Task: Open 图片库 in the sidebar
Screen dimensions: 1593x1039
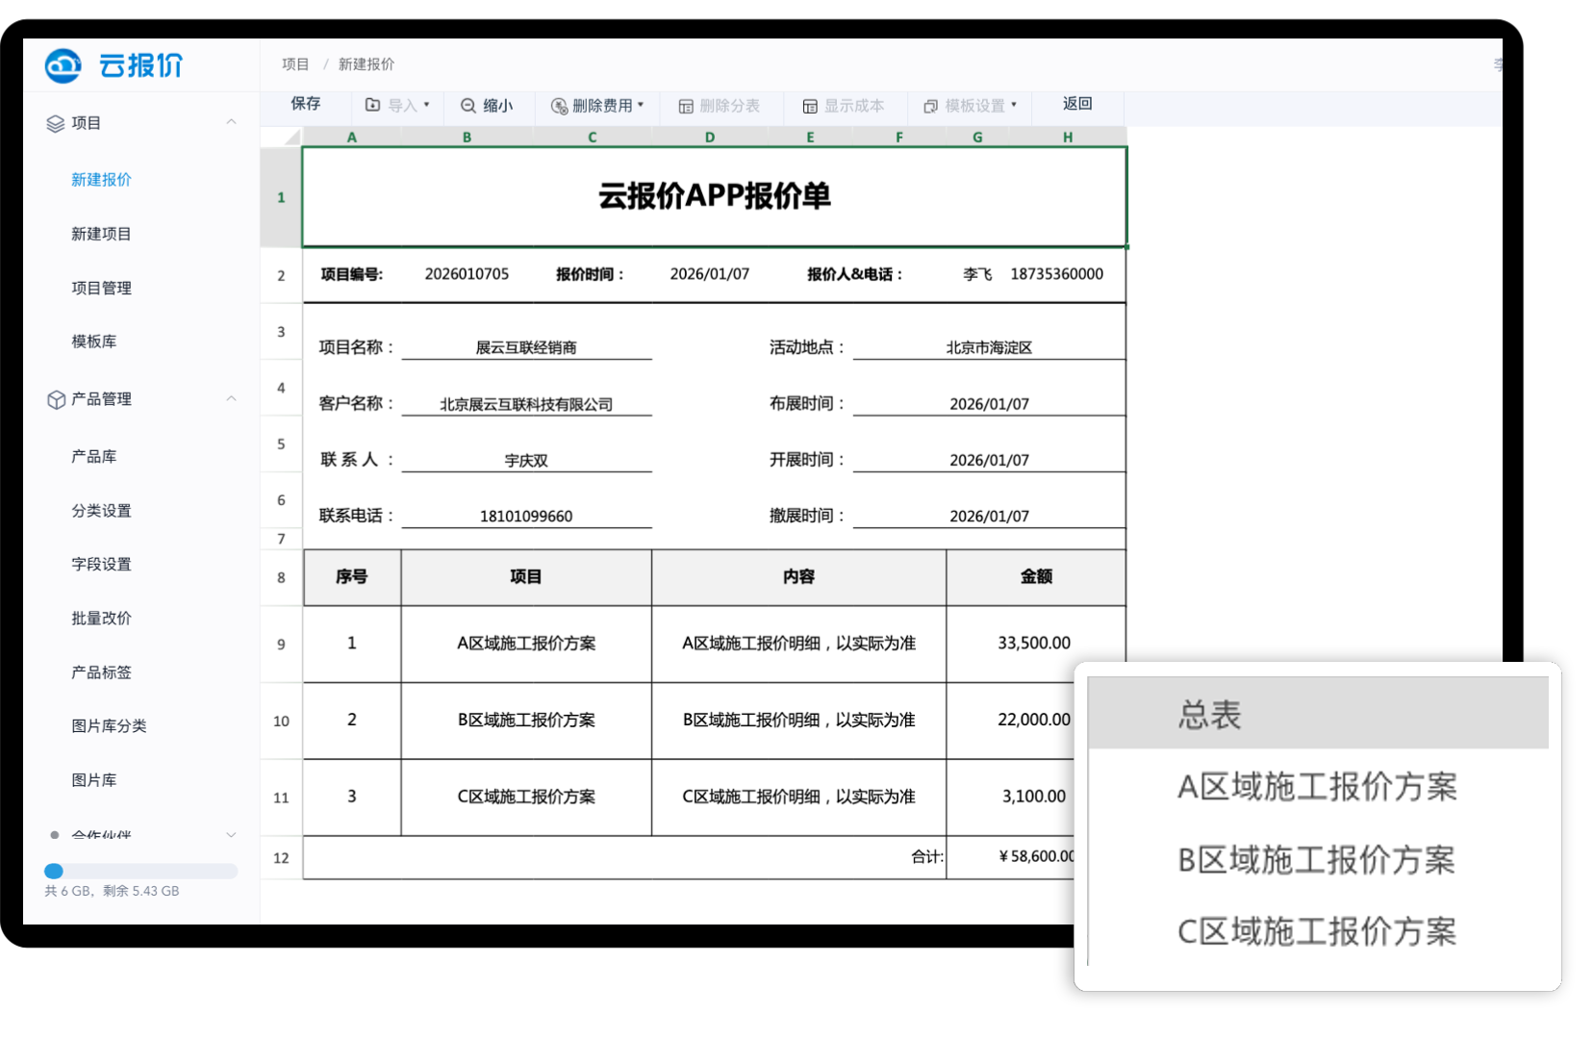Action: coord(93,780)
